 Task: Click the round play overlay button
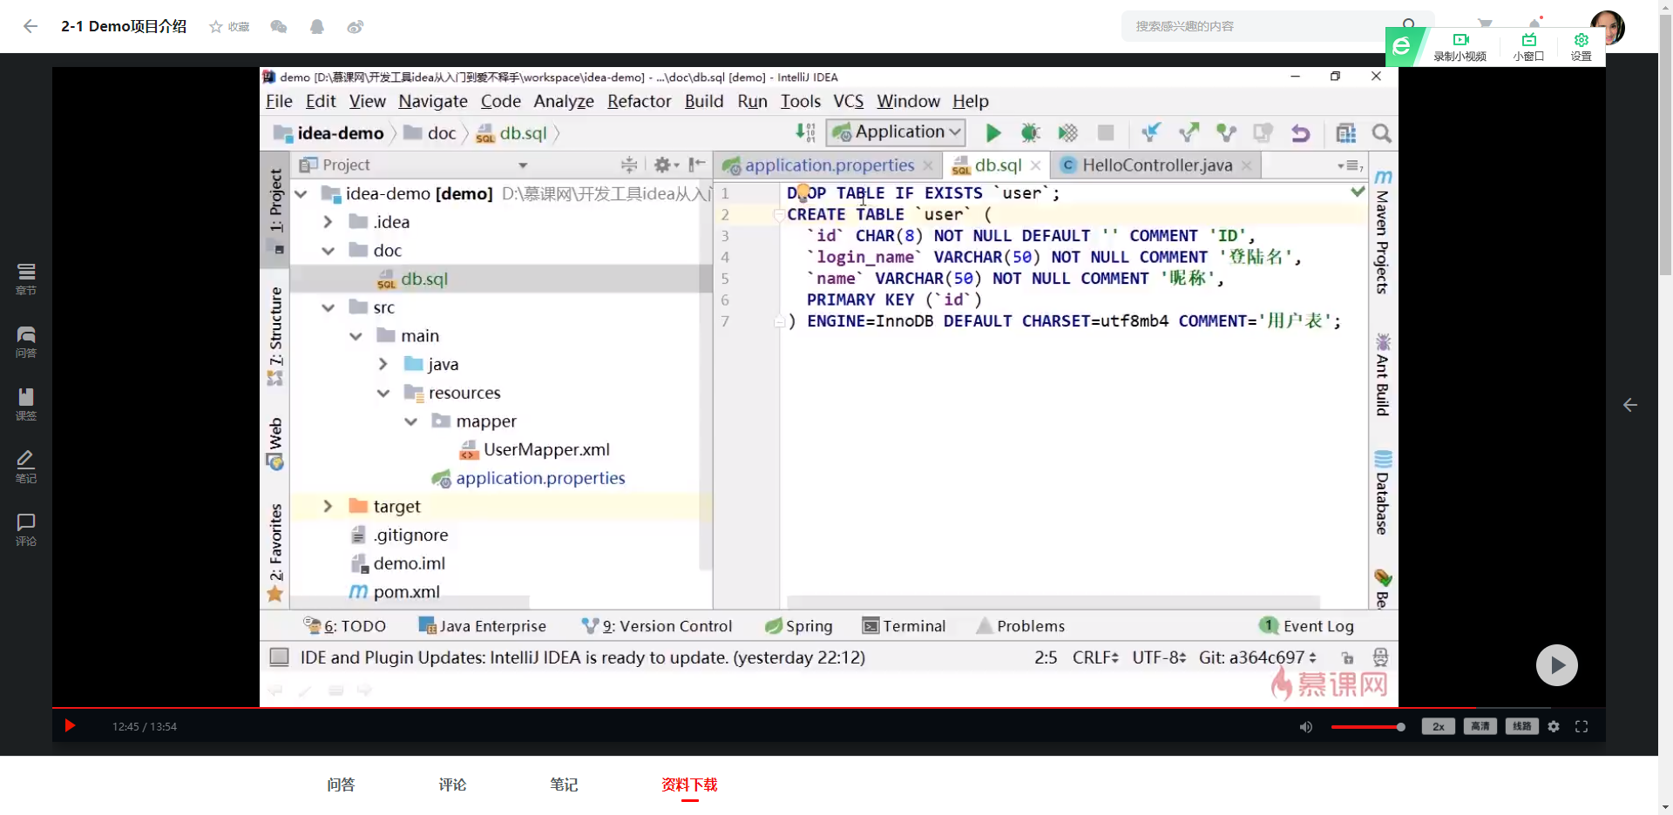click(1556, 665)
